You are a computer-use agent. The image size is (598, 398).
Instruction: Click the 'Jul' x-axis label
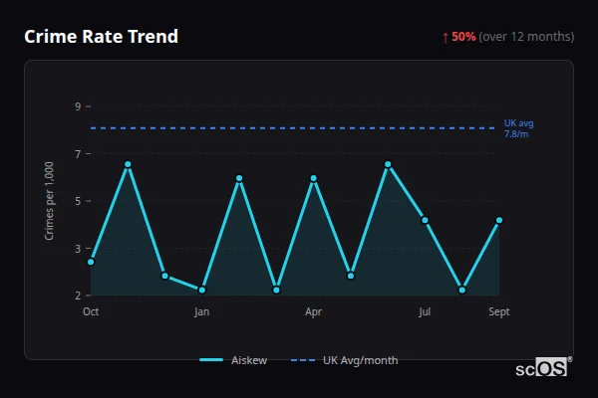click(x=425, y=311)
